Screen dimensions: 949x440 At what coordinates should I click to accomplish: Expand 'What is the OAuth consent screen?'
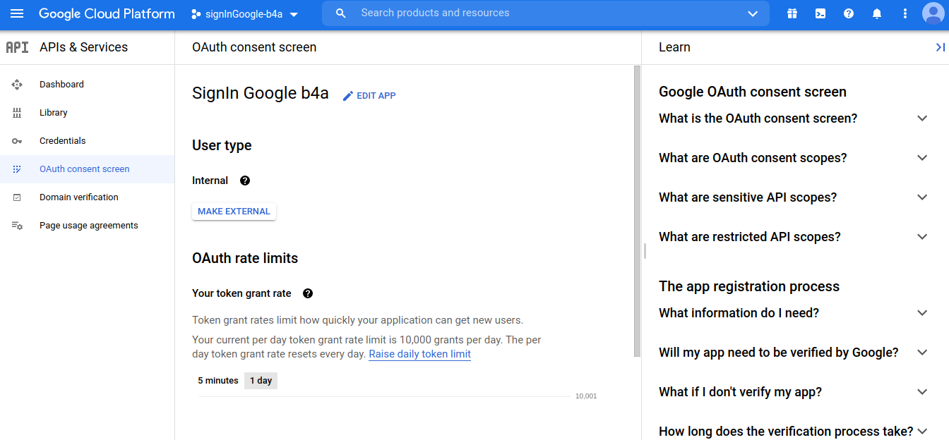point(794,118)
